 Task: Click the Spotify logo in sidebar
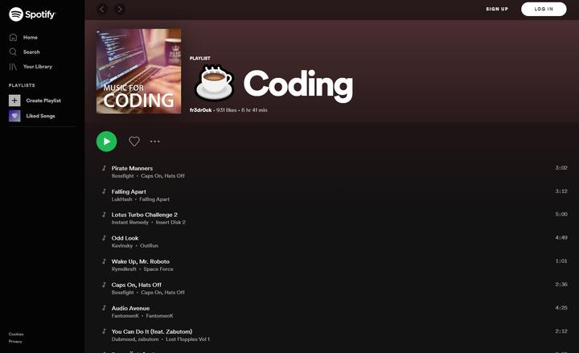[32, 14]
